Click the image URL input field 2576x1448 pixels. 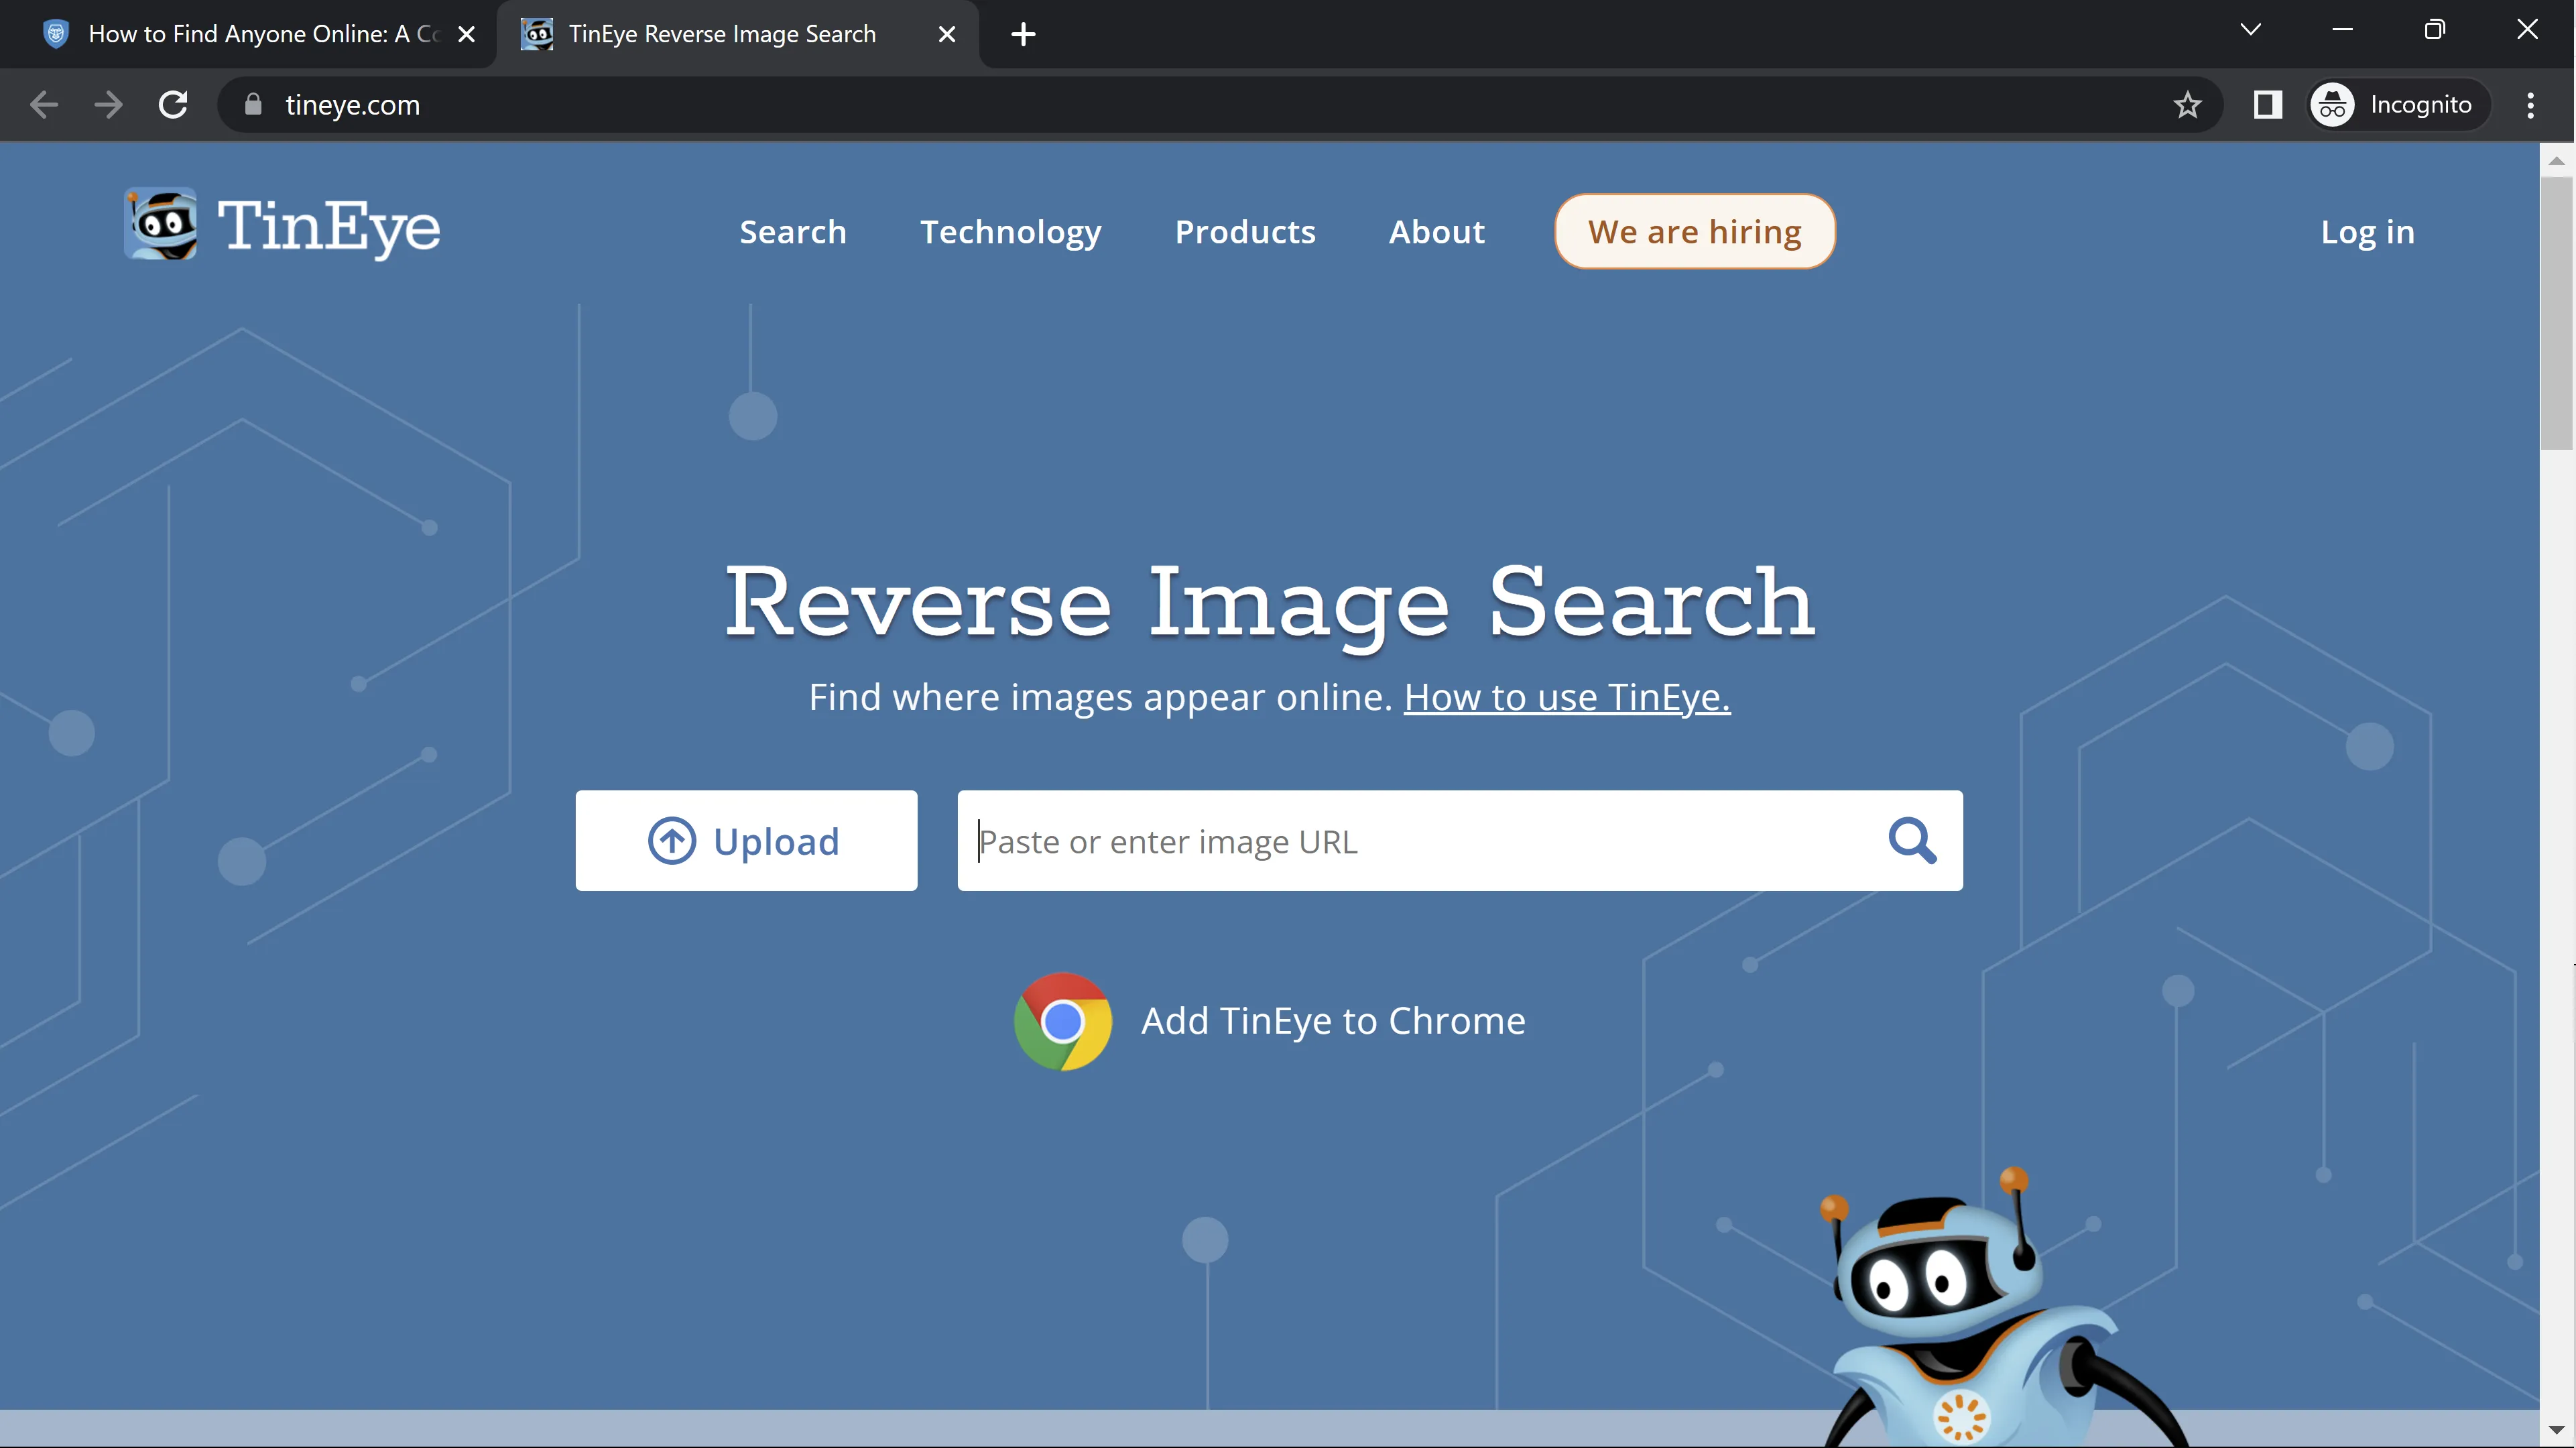(x=1420, y=841)
